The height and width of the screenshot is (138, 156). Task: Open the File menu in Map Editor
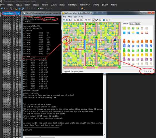click(x=64, y=17)
